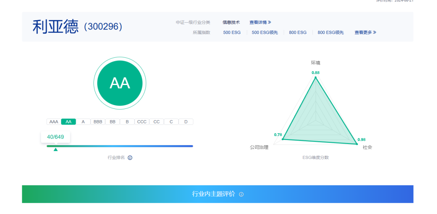
Task: Click the 信息技术 industry link
Action: tap(231, 22)
